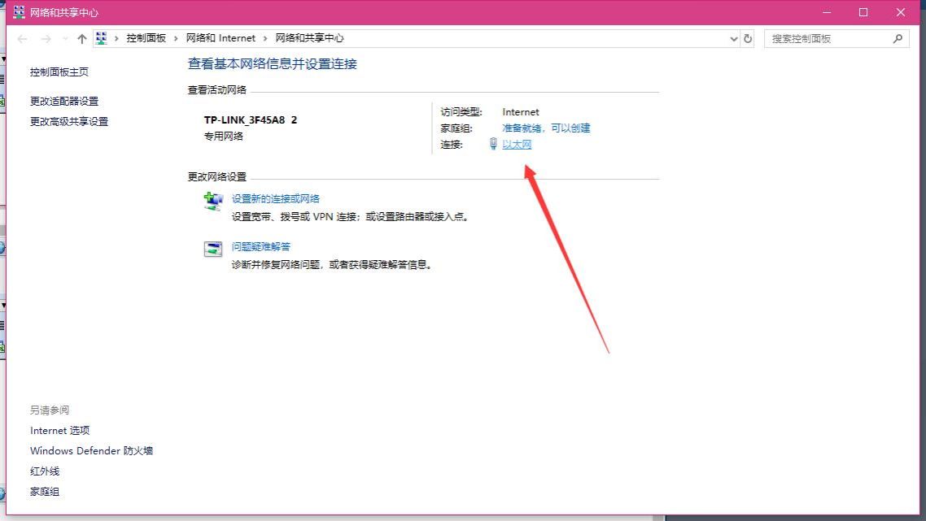This screenshot has height=521, width=926.
Task: Expand the chevron after 控制面板 breadcrumb
Action: click(176, 38)
